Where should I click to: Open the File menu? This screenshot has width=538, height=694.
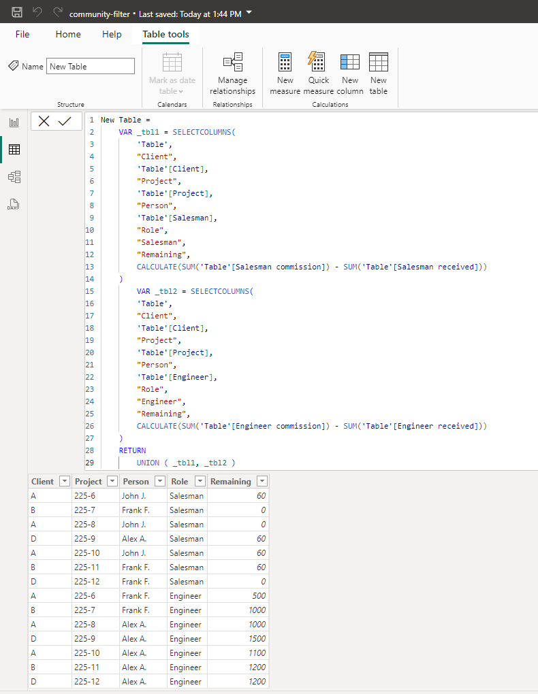pyautogui.click(x=22, y=34)
